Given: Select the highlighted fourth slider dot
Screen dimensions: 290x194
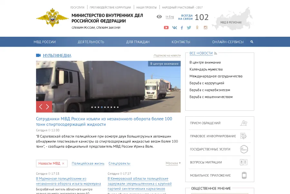Looking at the screenshot, I should pos(102,107).
